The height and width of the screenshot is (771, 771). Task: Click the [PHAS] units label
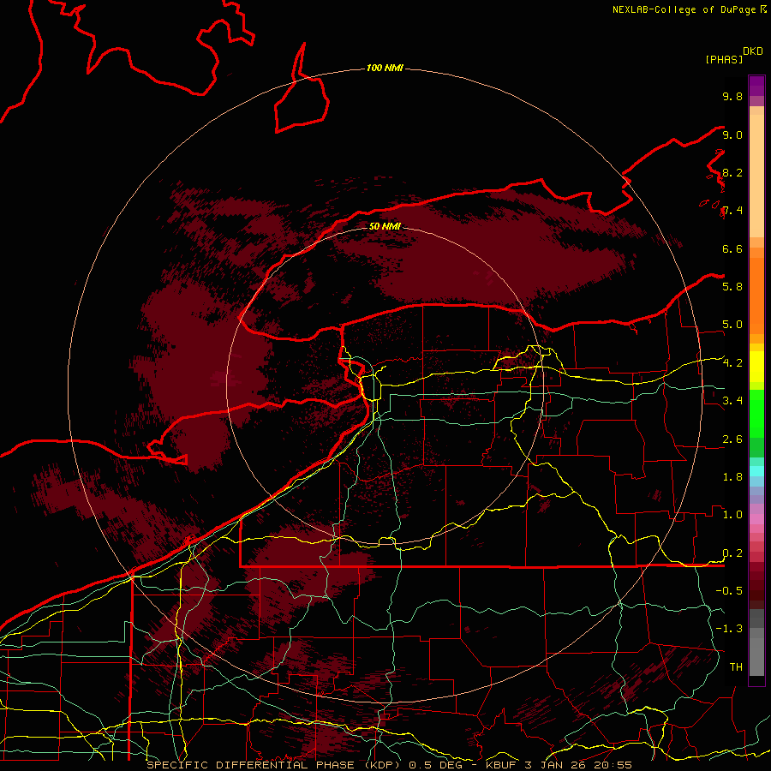[724, 59]
